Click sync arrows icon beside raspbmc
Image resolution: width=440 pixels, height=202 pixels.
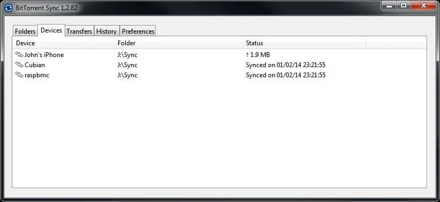[x=19, y=75]
